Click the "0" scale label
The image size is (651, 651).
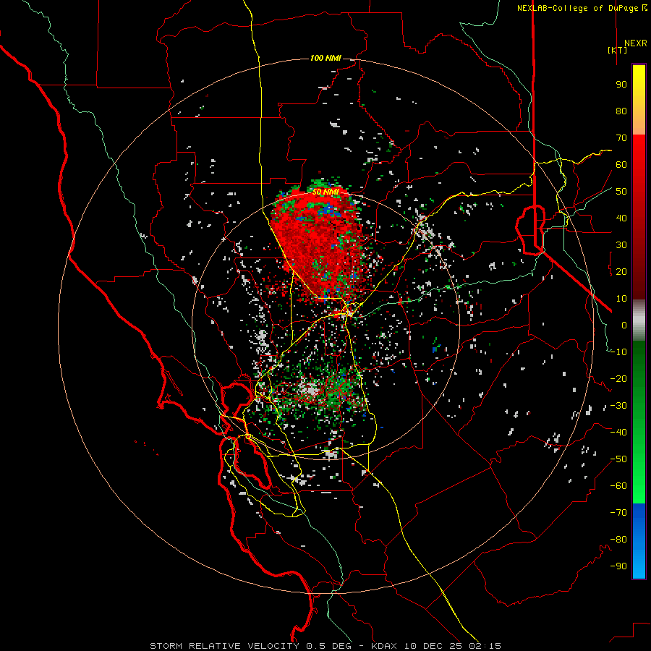point(624,325)
